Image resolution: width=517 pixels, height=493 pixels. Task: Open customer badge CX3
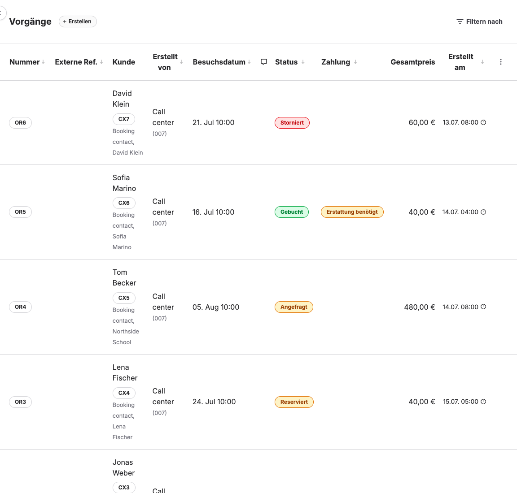click(124, 488)
